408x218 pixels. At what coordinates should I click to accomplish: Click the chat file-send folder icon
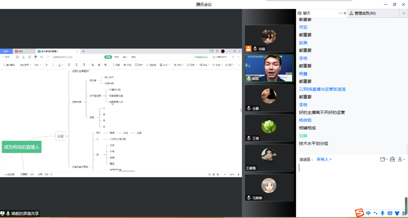point(382,159)
